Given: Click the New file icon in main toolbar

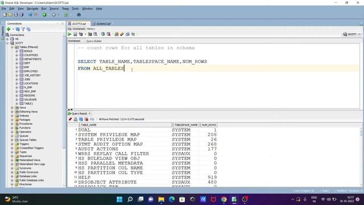Looking at the screenshot, I should 5,15.
